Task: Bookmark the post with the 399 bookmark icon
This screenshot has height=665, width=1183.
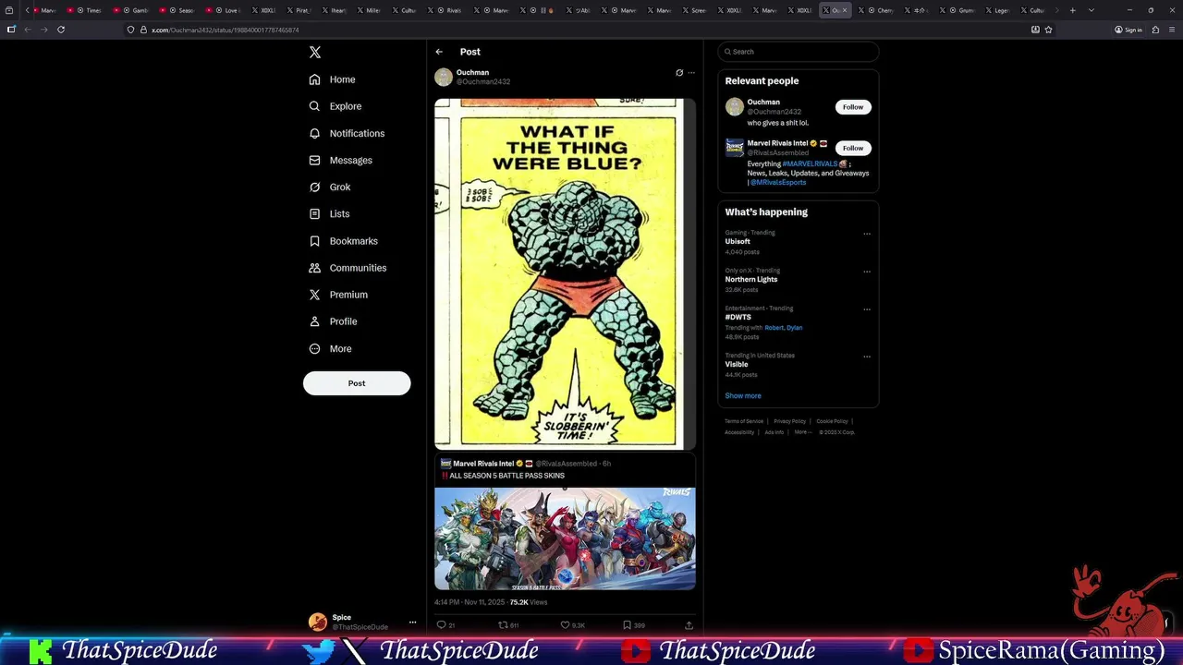Action: coord(627,625)
